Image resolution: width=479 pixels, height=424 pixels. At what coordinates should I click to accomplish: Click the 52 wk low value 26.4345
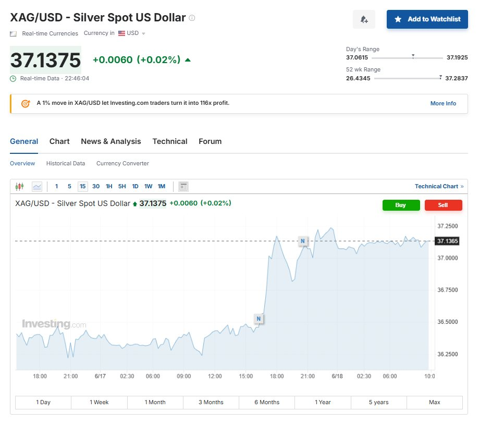click(x=358, y=79)
